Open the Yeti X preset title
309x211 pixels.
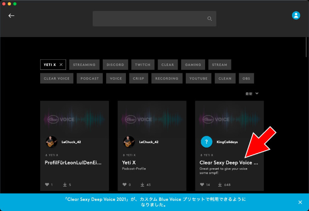coord(129,163)
